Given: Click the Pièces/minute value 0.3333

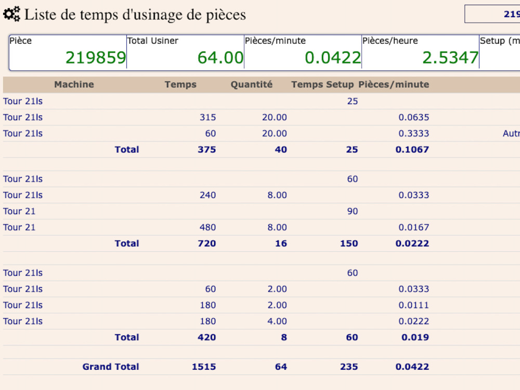Looking at the screenshot, I should click(413, 134).
